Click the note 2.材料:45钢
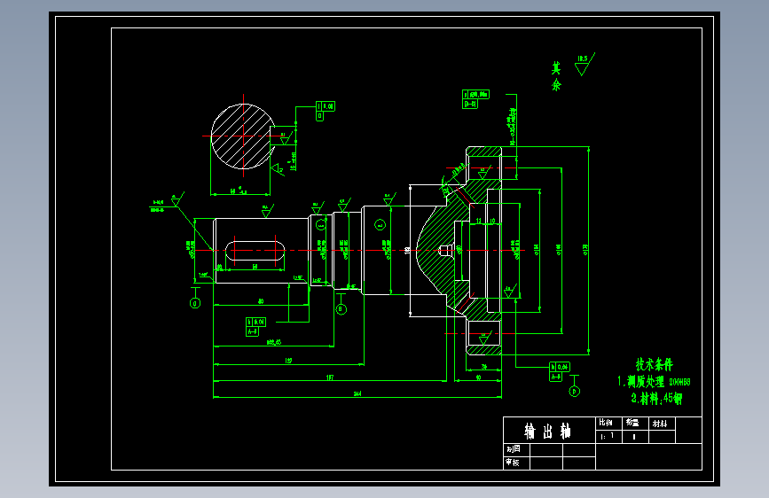This screenshot has height=498, width=769. pyautogui.click(x=656, y=398)
